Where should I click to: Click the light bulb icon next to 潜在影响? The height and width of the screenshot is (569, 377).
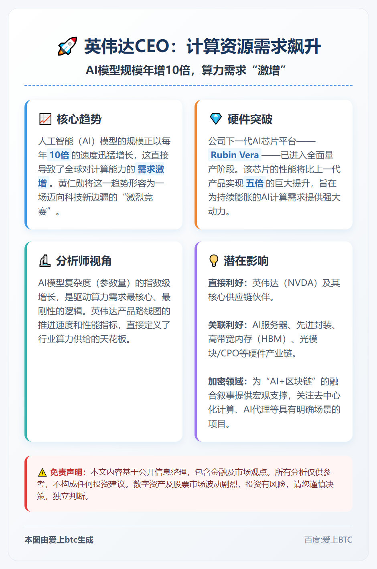click(x=214, y=261)
